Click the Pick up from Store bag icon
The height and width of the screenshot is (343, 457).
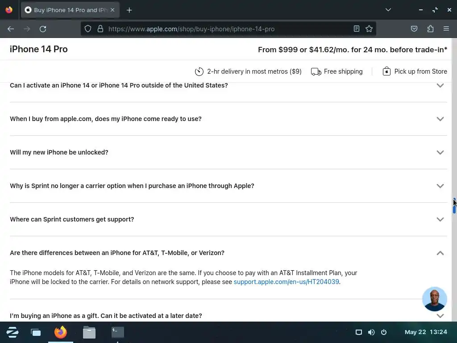tap(386, 71)
